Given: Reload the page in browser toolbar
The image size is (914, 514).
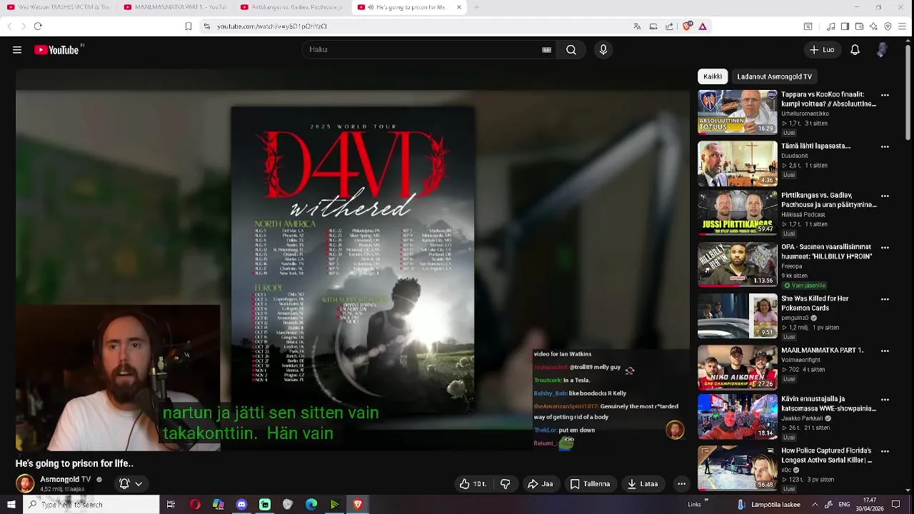Looking at the screenshot, I should [38, 26].
